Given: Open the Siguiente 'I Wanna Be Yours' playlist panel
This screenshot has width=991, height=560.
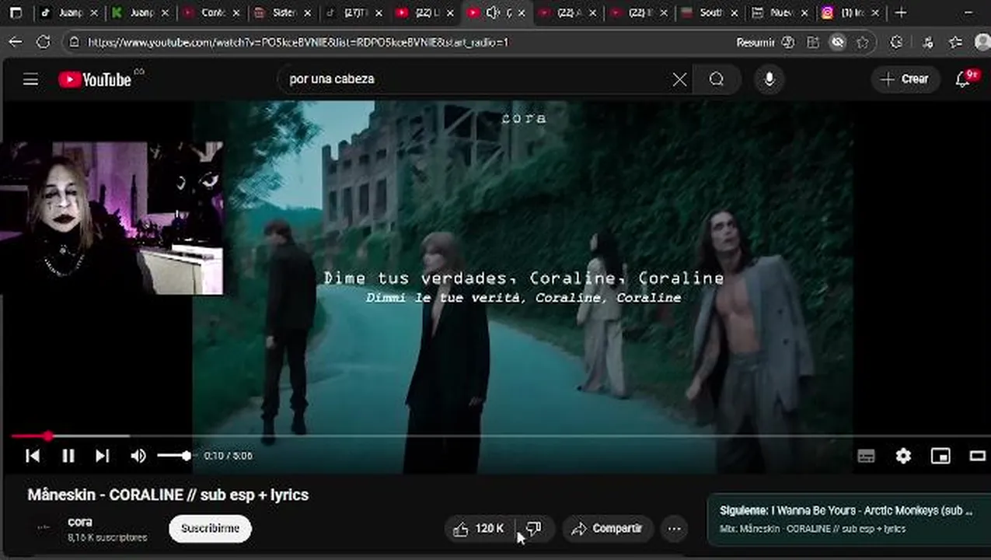Looking at the screenshot, I should 849,520.
